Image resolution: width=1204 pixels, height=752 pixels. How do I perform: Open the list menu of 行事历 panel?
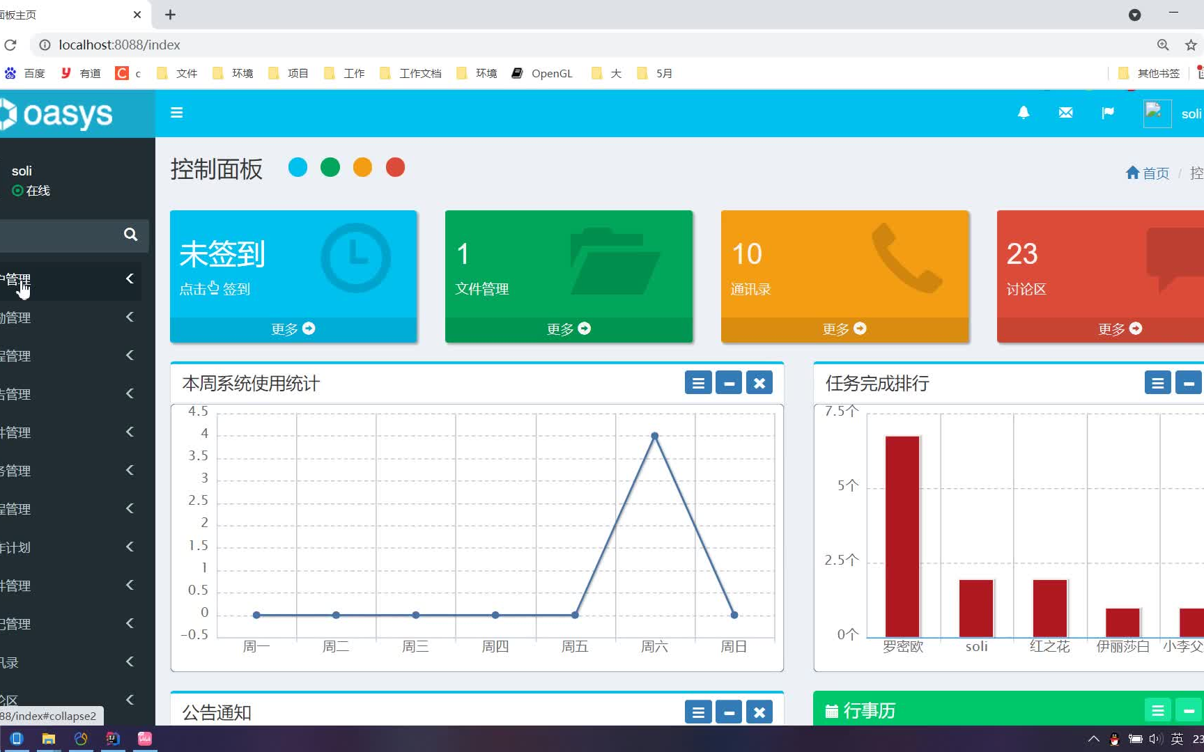[1158, 711]
